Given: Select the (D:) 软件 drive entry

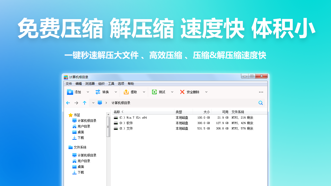Looking at the screenshot, I should tap(128, 123).
